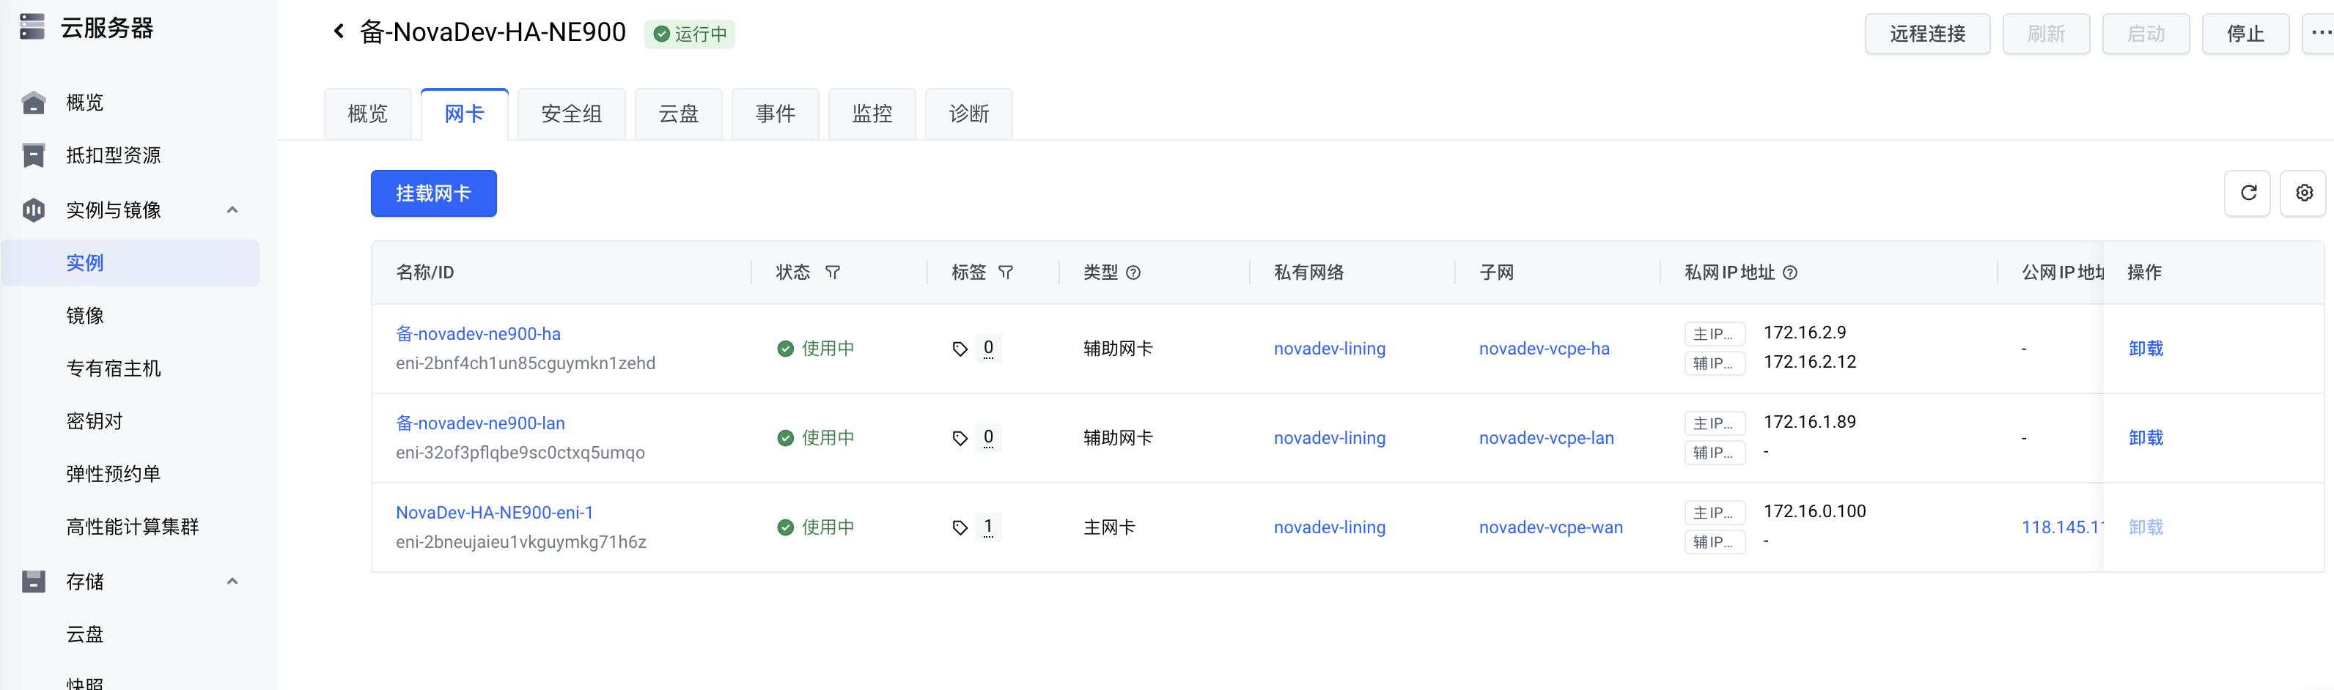Click the help icon beside 私网 IP 地址

point(1790,272)
